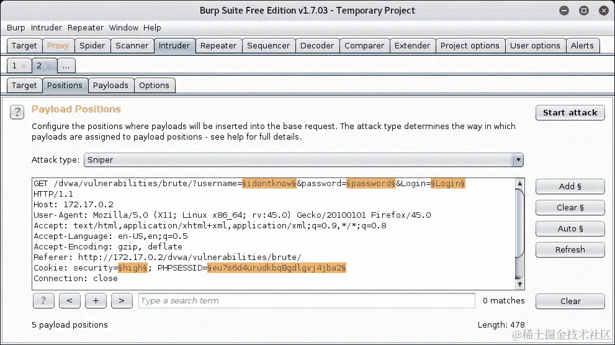Click the Auto § button

[570, 229]
